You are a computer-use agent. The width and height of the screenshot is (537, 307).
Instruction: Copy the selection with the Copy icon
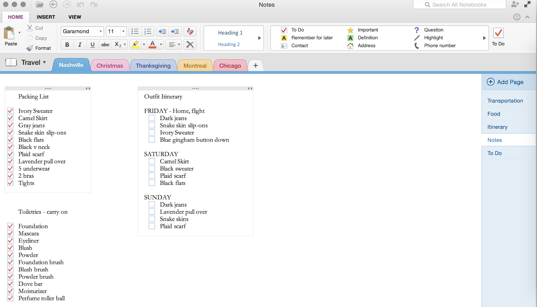tap(30, 38)
